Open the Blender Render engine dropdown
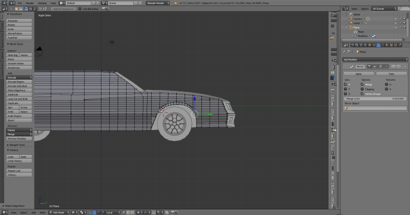Viewport: 410px width, 215px height. [x=157, y=3]
